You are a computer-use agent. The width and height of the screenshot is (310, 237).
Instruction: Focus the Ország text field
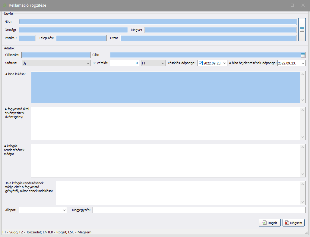click(73, 30)
